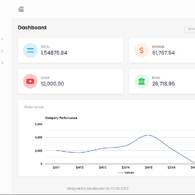Click the Dashboard page heading
Viewport: 195px width, 195px height.
tap(32, 28)
